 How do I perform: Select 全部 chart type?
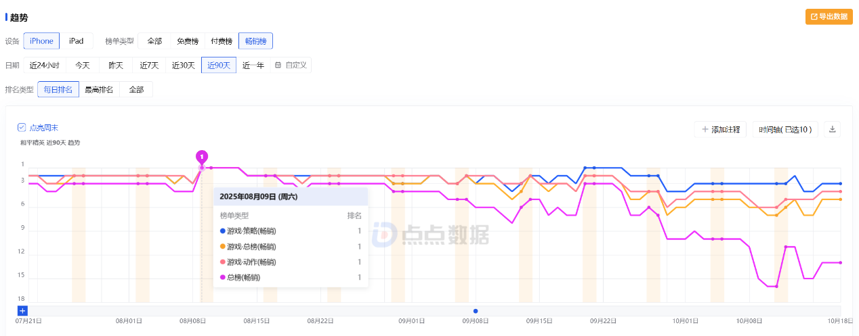pos(154,41)
